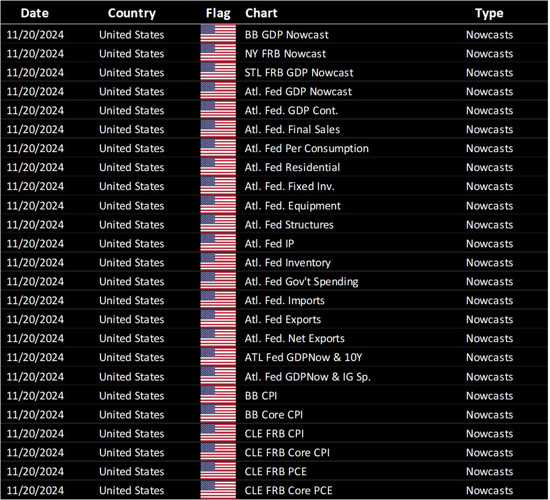The height and width of the screenshot is (500, 550).
Task: Select the ATL Fed GDPNow & 10Y cell
Action: (x=303, y=357)
